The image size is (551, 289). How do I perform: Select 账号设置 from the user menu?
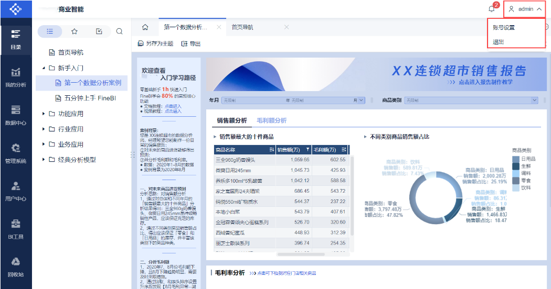(x=504, y=27)
